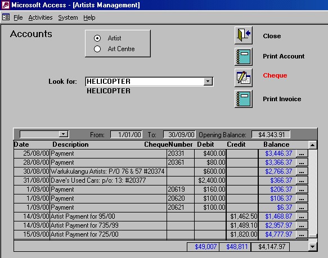328x258 pixels.
Task: Open the System menu
Action: click(x=68, y=17)
